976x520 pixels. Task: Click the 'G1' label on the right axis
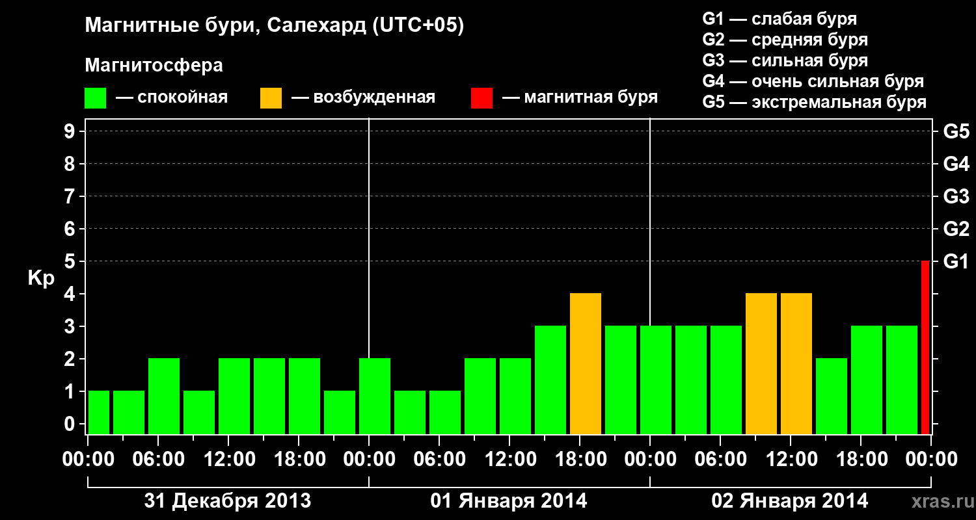(956, 261)
